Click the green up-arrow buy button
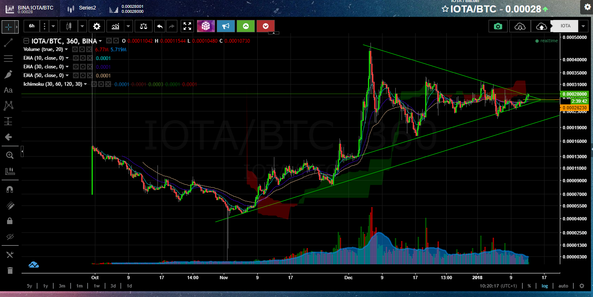The image size is (593, 297). [x=245, y=26]
